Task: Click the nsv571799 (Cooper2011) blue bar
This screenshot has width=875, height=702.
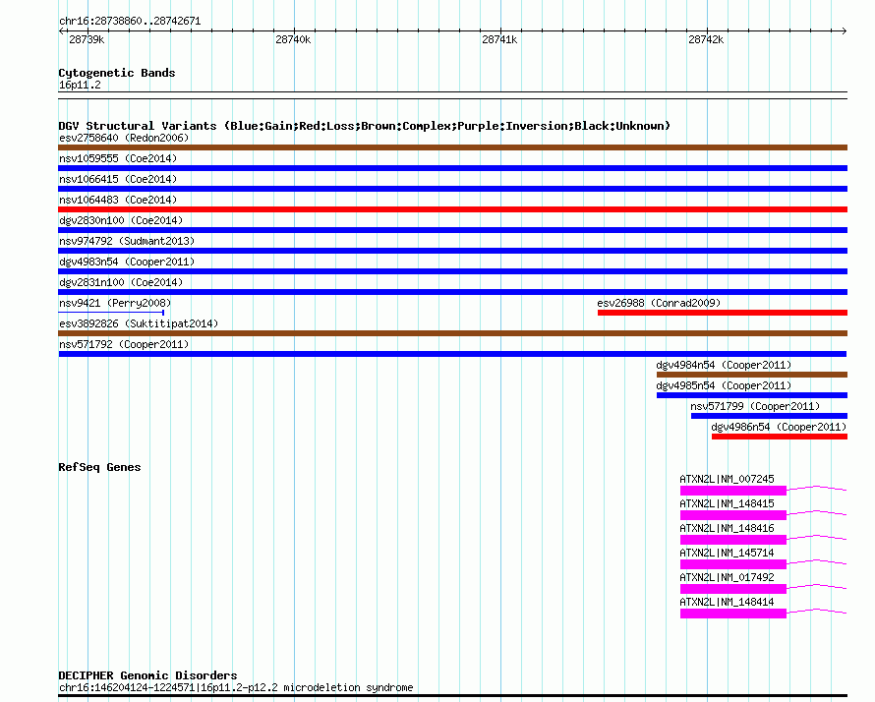Action: pyautogui.click(x=769, y=416)
